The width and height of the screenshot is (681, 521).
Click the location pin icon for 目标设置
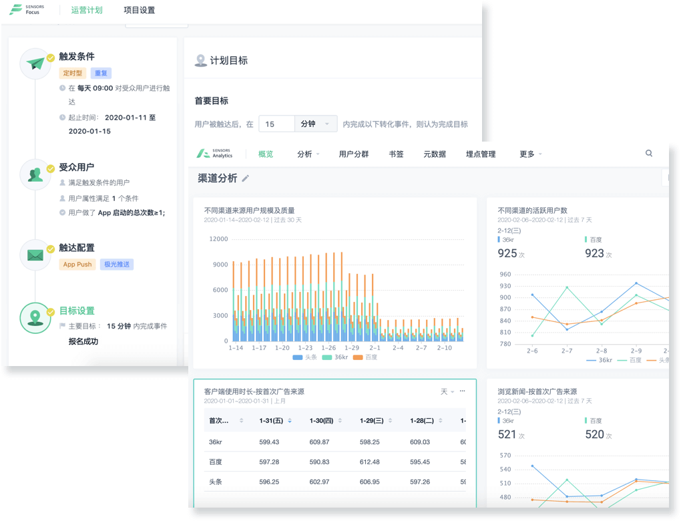tap(35, 318)
